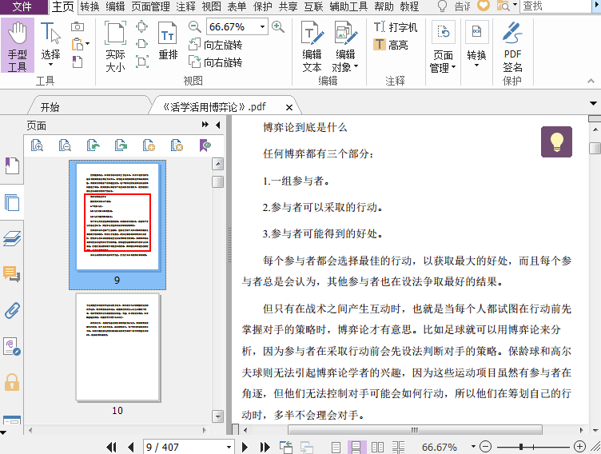This screenshot has height=454, width=601.
Task: Rotate page counterclockwise in Pages panel
Action: pyautogui.click(x=94, y=145)
